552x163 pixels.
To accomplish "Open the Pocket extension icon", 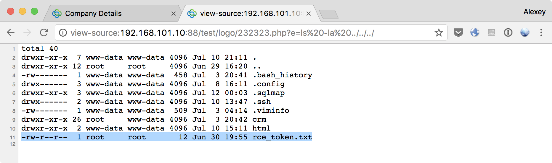I will click(x=458, y=32).
